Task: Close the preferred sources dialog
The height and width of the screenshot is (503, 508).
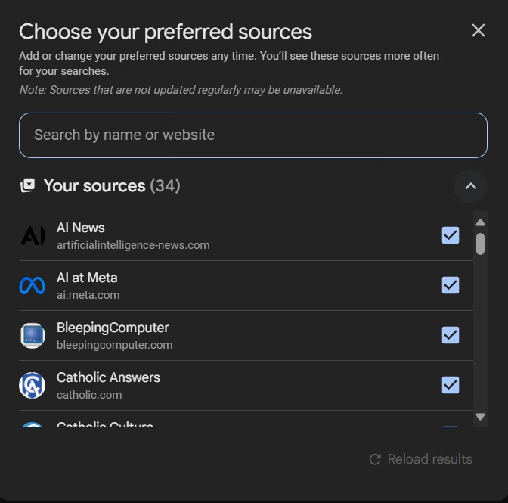Action: [x=479, y=31]
